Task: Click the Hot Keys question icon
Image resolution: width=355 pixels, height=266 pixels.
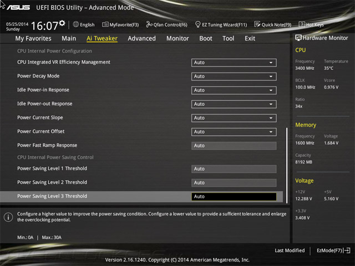Action: [302, 24]
